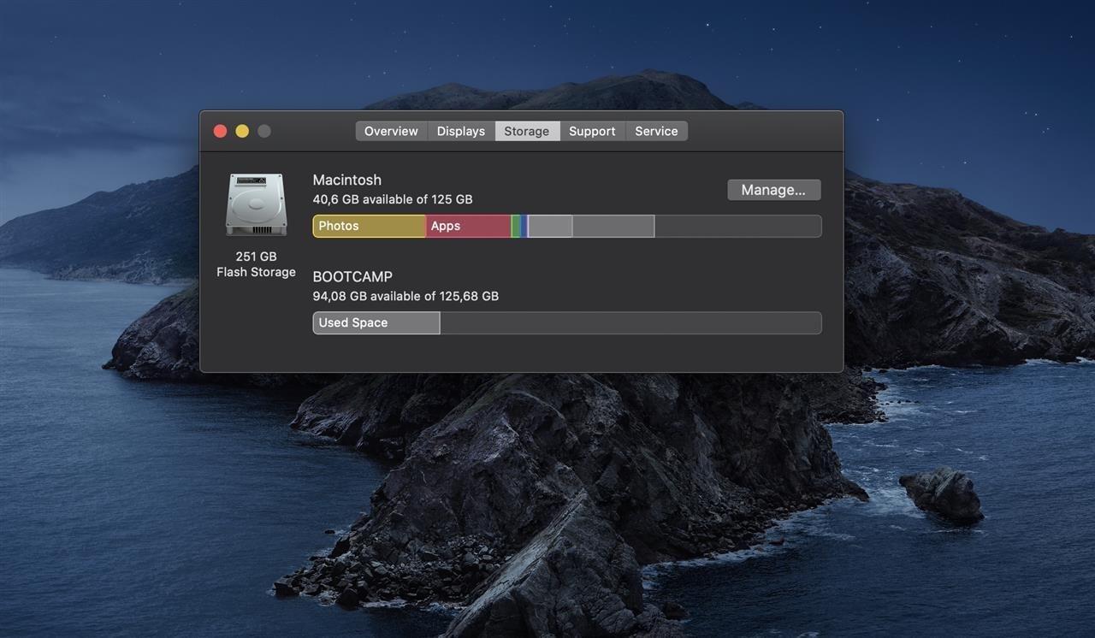The width and height of the screenshot is (1095, 638).
Task: Open the Displays tab
Action: coord(461,131)
